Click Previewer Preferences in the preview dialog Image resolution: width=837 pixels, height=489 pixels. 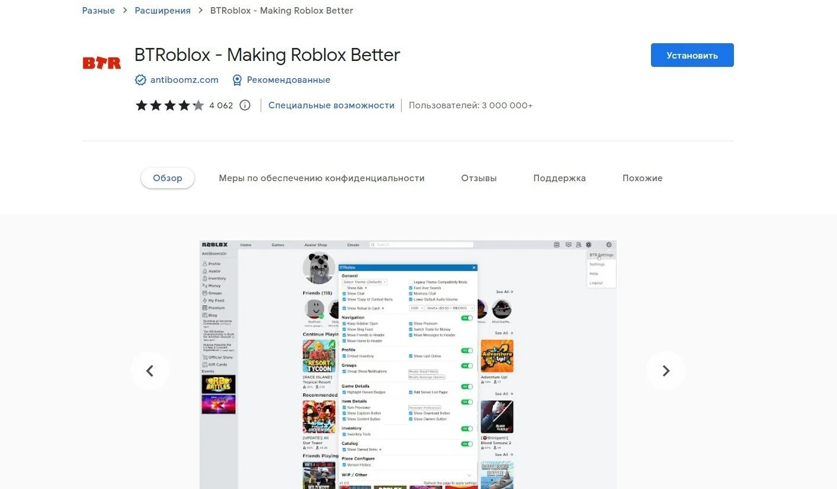424,407
